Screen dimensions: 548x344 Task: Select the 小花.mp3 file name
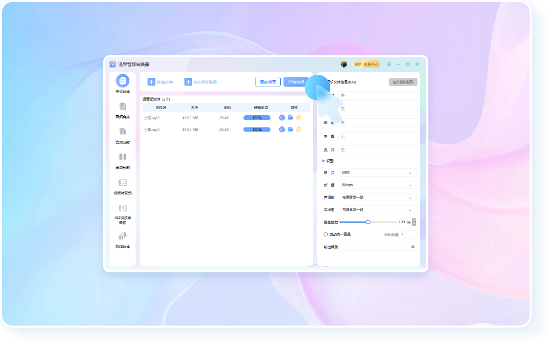152,118
